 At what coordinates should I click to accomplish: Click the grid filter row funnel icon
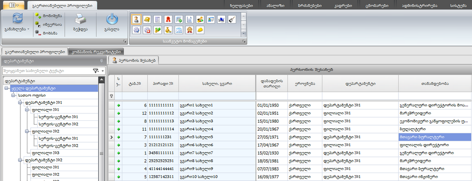(x=112, y=96)
